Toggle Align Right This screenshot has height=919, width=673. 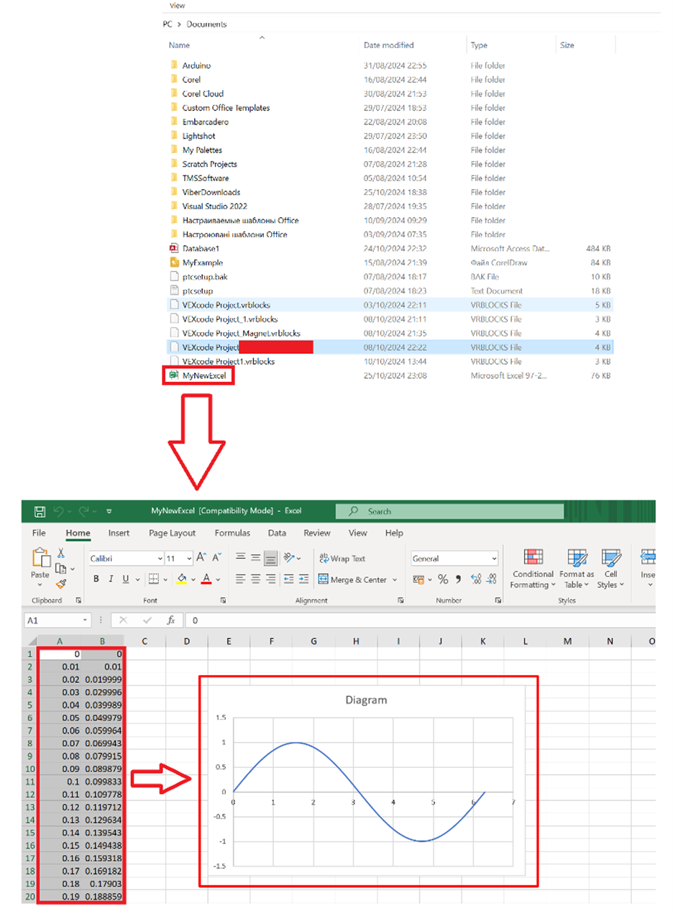click(x=271, y=579)
